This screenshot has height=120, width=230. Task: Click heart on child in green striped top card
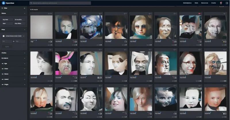50,86
